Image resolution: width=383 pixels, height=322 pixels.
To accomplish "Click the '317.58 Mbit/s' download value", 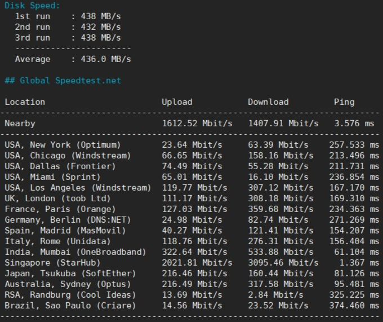I will pos(280,285).
